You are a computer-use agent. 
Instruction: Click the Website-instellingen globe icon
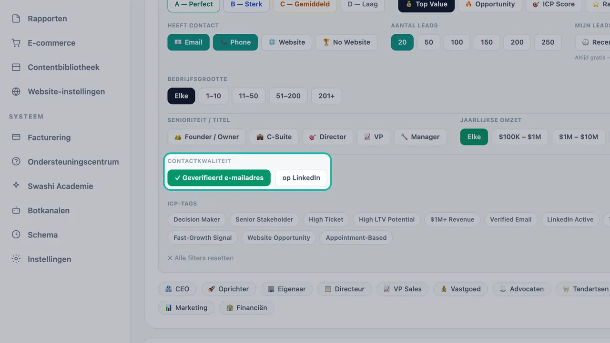16,91
